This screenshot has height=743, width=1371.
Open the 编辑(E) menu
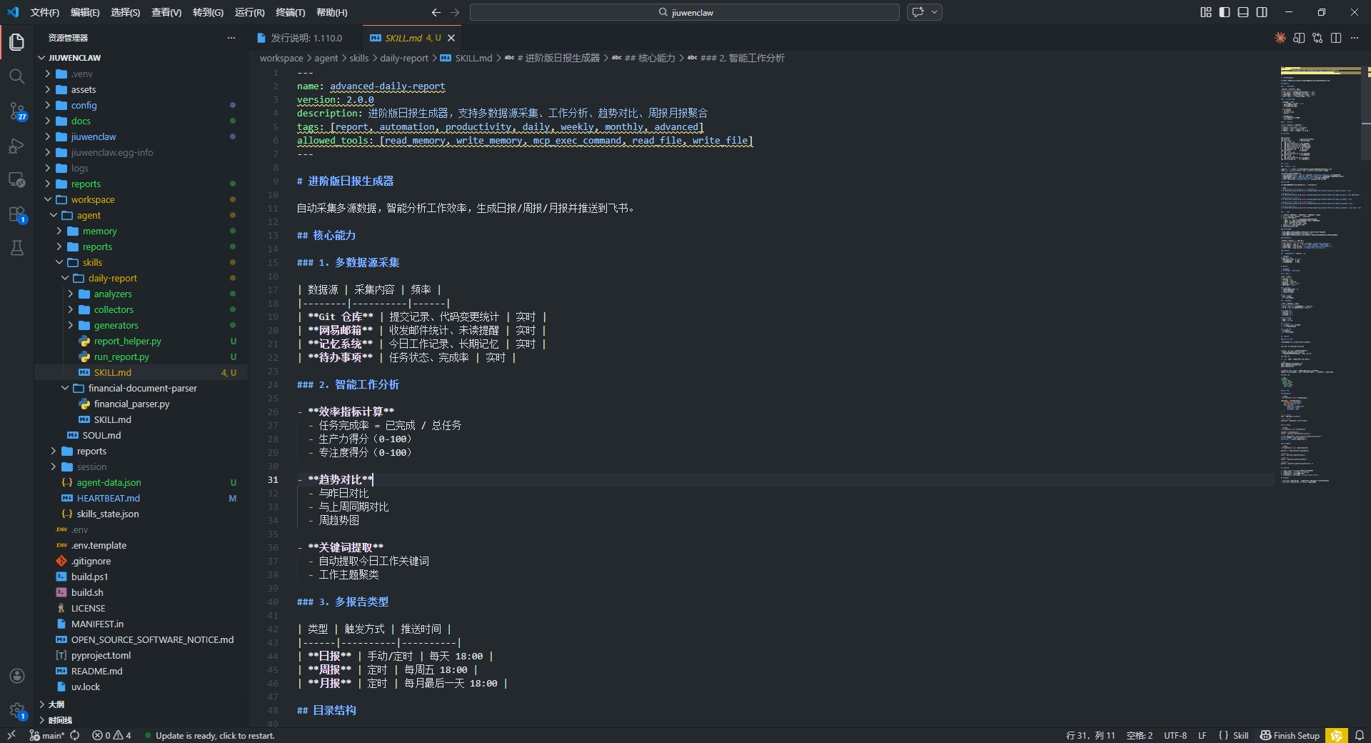[85, 12]
